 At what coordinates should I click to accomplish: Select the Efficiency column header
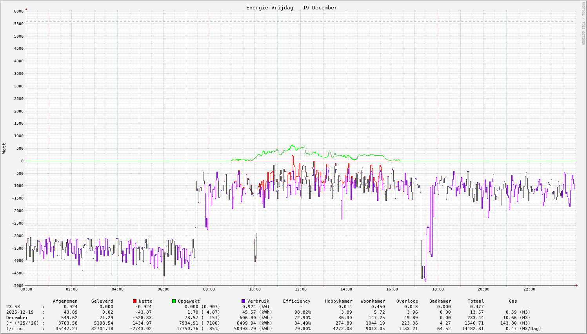296,301
